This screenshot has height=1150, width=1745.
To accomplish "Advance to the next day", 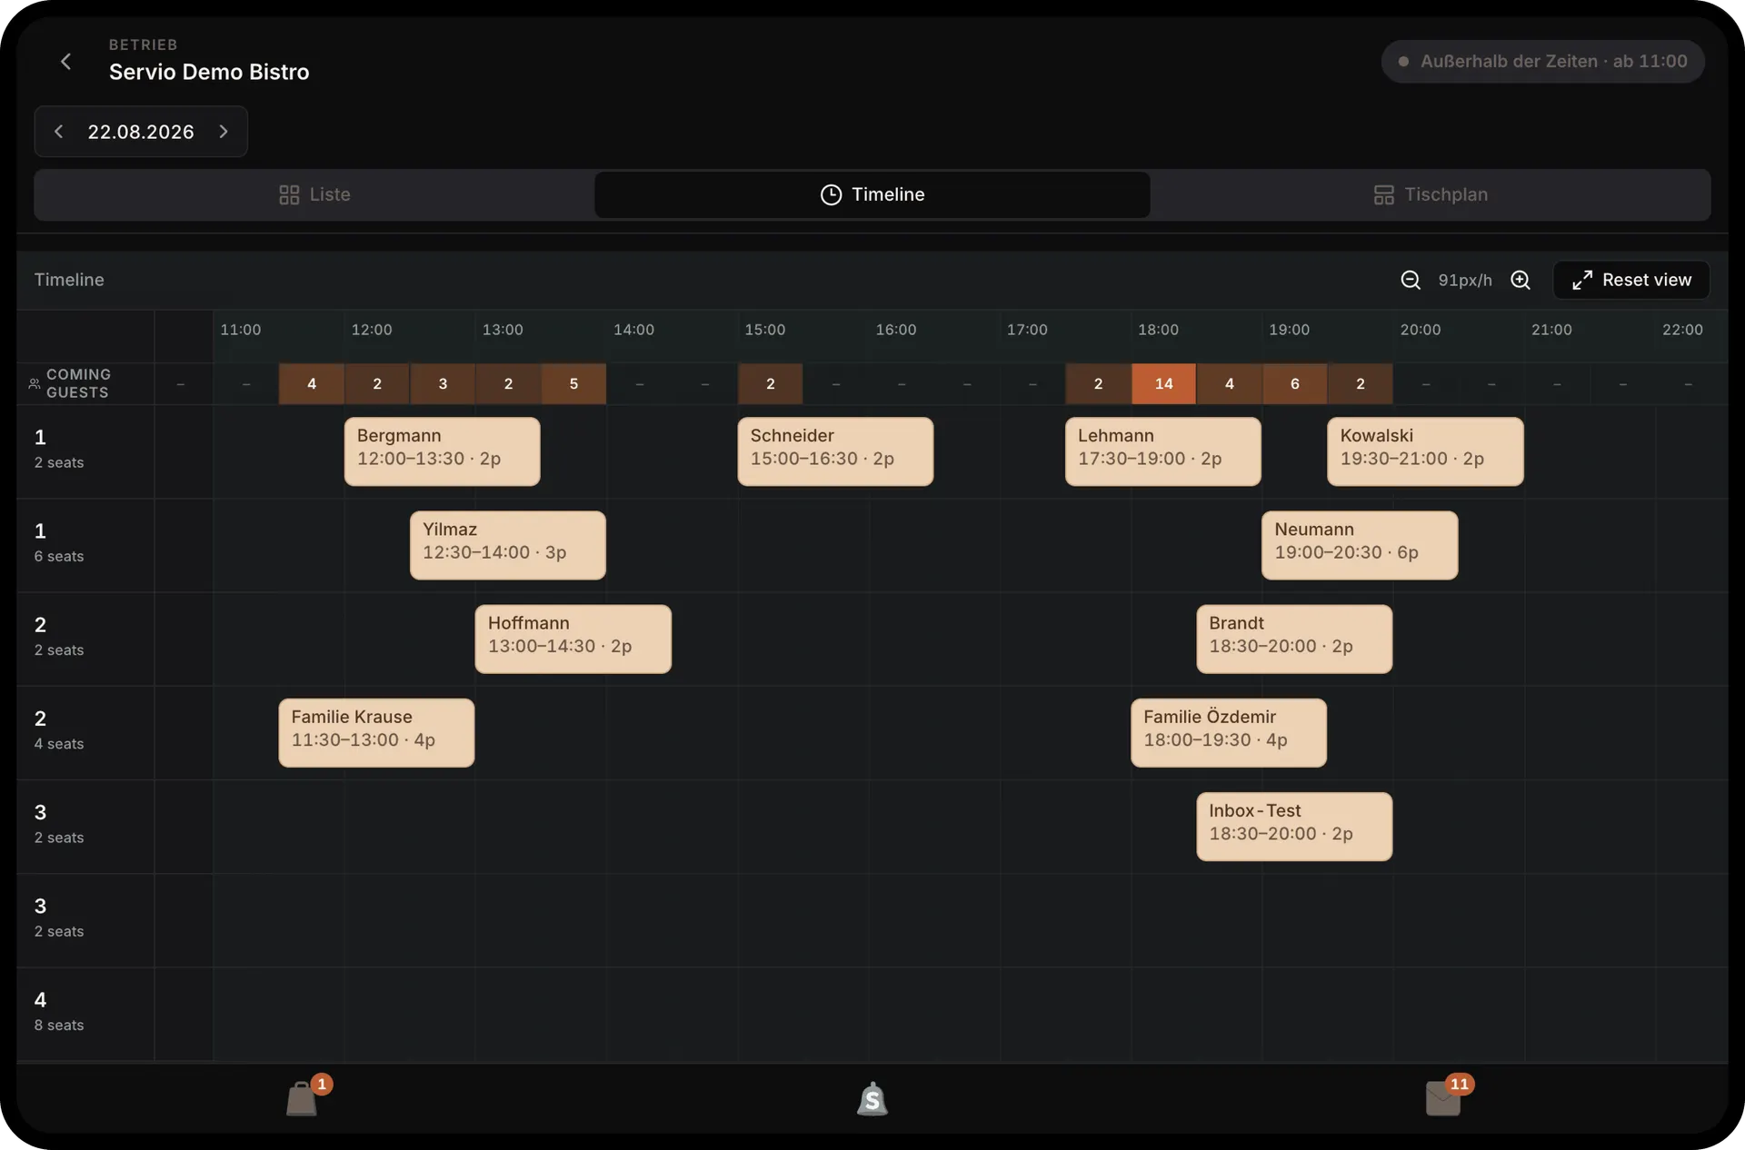I will (x=224, y=132).
